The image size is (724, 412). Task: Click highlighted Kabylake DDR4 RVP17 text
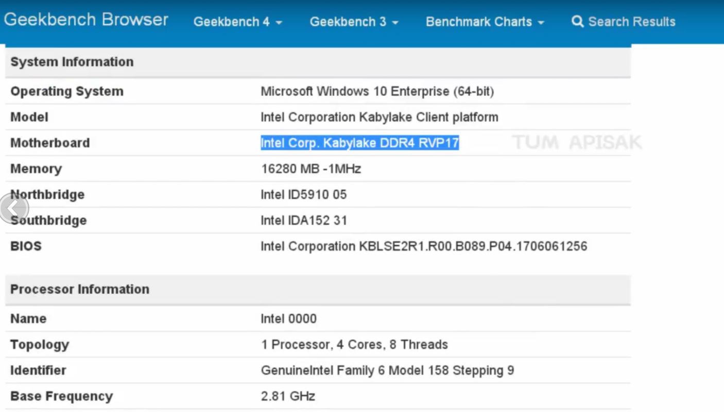coord(359,143)
